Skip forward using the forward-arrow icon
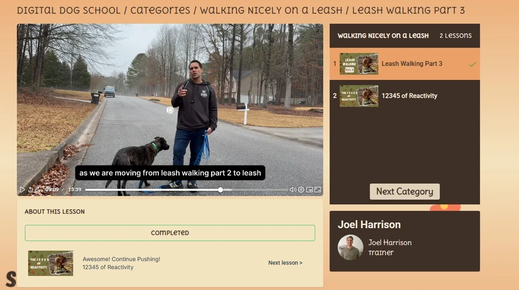Image resolution: width=519 pixels, height=290 pixels. pos(38,189)
